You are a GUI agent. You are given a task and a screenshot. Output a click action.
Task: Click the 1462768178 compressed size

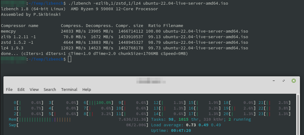pyautogui.click(x=130, y=48)
